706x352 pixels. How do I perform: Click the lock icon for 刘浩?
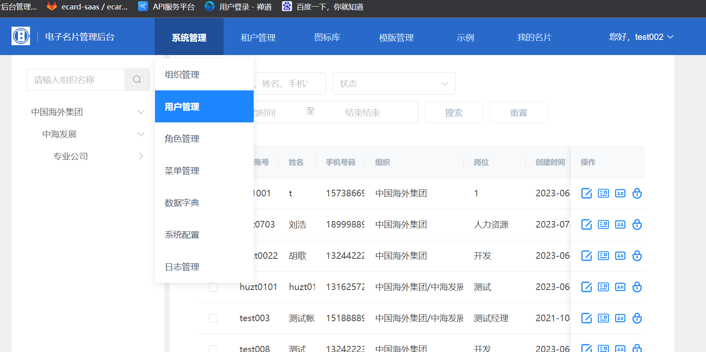click(x=637, y=225)
